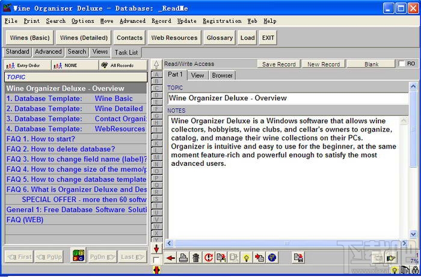Click the Wines (Basic) button
The height and width of the screenshot is (277, 421).
(30, 38)
